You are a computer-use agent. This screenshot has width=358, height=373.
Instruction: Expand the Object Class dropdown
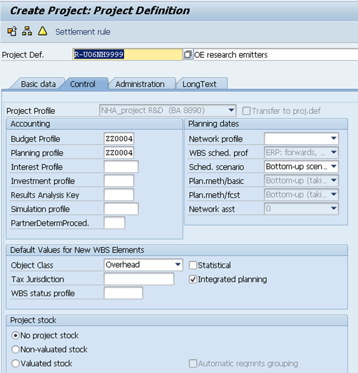[x=177, y=265]
